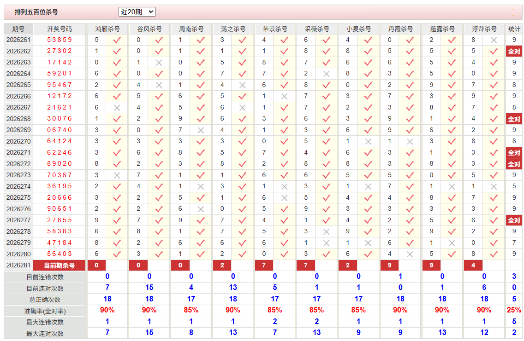Select the 丹霞杀号 column header
This screenshot has width=524, height=341.
(x=400, y=29)
